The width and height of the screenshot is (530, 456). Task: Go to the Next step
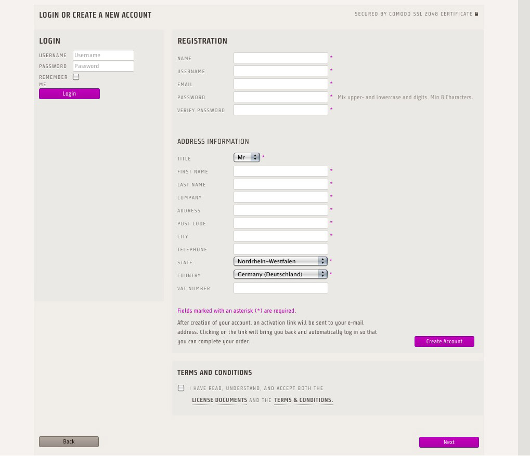pyautogui.click(x=449, y=442)
